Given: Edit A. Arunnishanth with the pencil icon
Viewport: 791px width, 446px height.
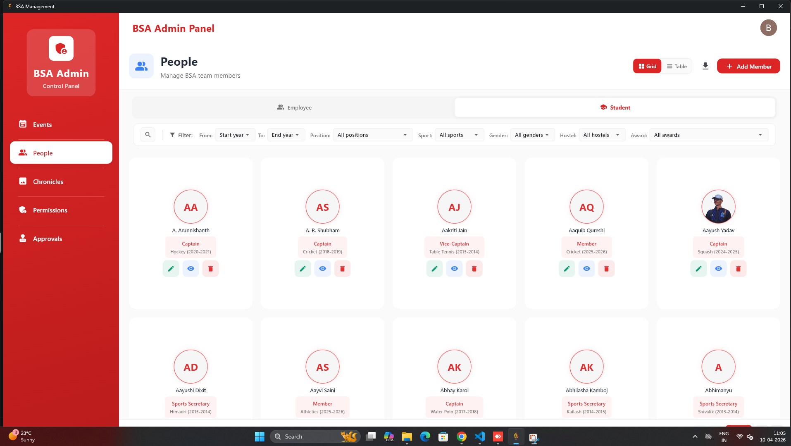Looking at the screenshot, I should [x=171, y=269].
